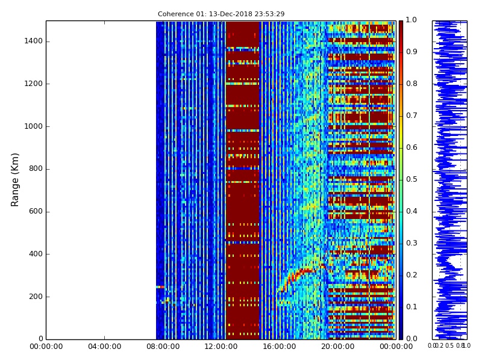Click the green middle of the colorbar
Screen dimensions: 482x361
pos(401,180)
